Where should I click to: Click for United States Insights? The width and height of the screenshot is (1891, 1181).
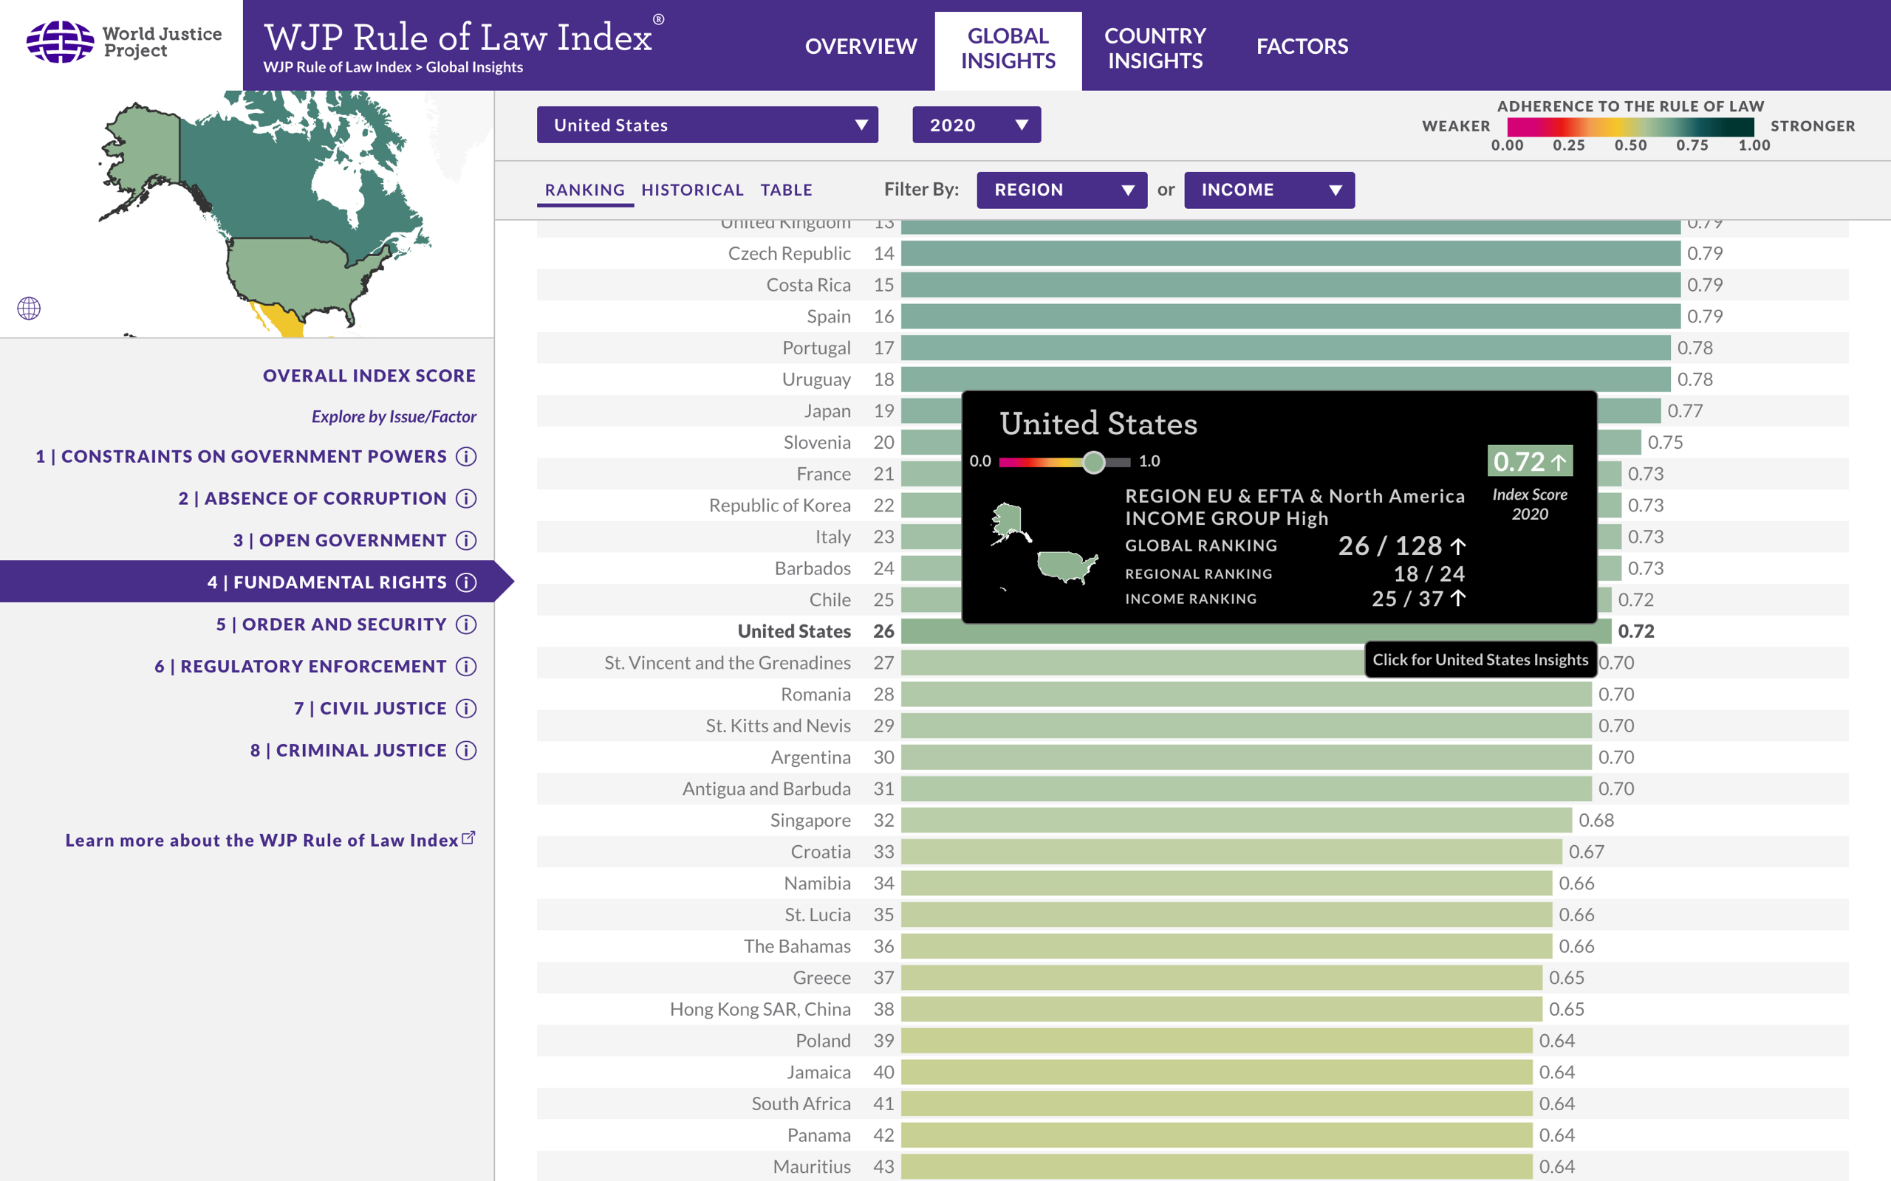[1480, 659]
